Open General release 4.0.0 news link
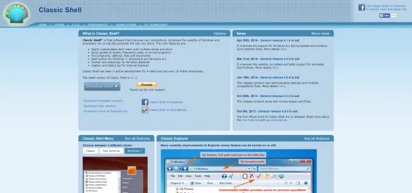 (x=273, y=111)
